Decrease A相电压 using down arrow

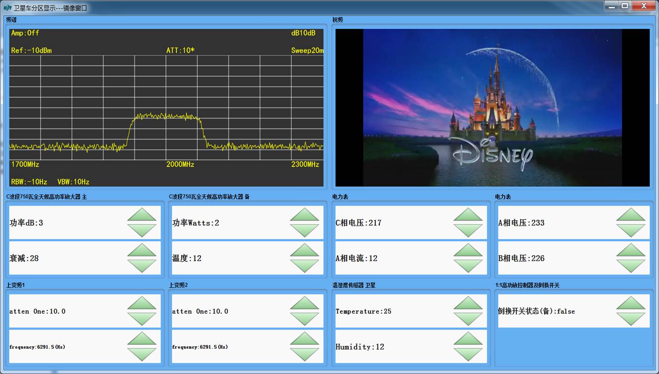(631, 230)
